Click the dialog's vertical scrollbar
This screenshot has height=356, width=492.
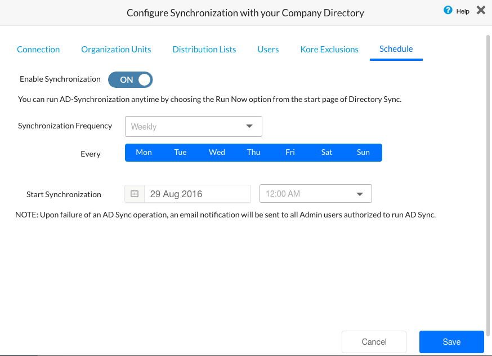pos(488,169)
